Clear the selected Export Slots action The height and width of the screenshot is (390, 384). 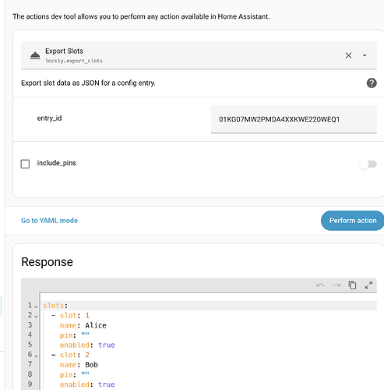pos(348,55)
